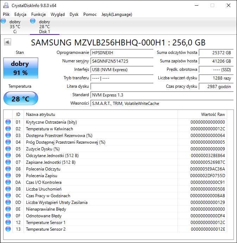Click the status orb of Temperatura w Kelwinach
The width and height of the screenshot is (237, 243).
8,129
